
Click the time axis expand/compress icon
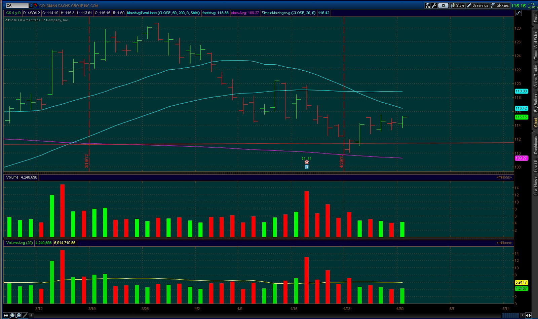[528, 315]
